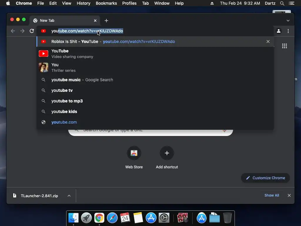The height and width of the screenshot is (226, 301).
Task: Close the New Tab tab
Action: (95, 21)
